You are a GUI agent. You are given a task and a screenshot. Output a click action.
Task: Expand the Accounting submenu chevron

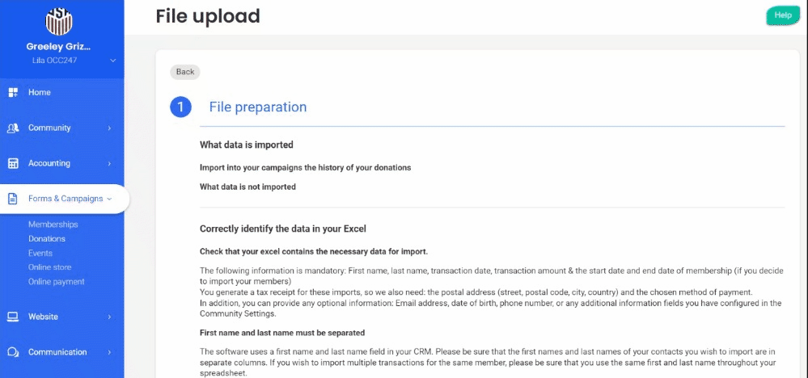(109, 164)
